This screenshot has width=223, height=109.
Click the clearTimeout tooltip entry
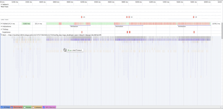click(x=75, y=50)
